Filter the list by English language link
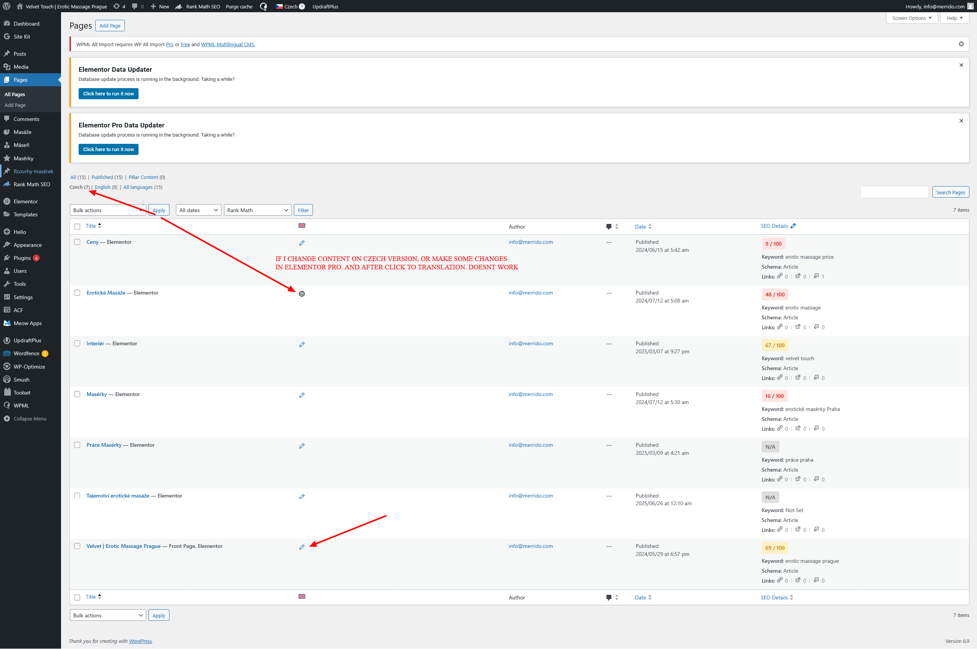The height and width of the screenshot is (649, 977). tap(102, 187)
